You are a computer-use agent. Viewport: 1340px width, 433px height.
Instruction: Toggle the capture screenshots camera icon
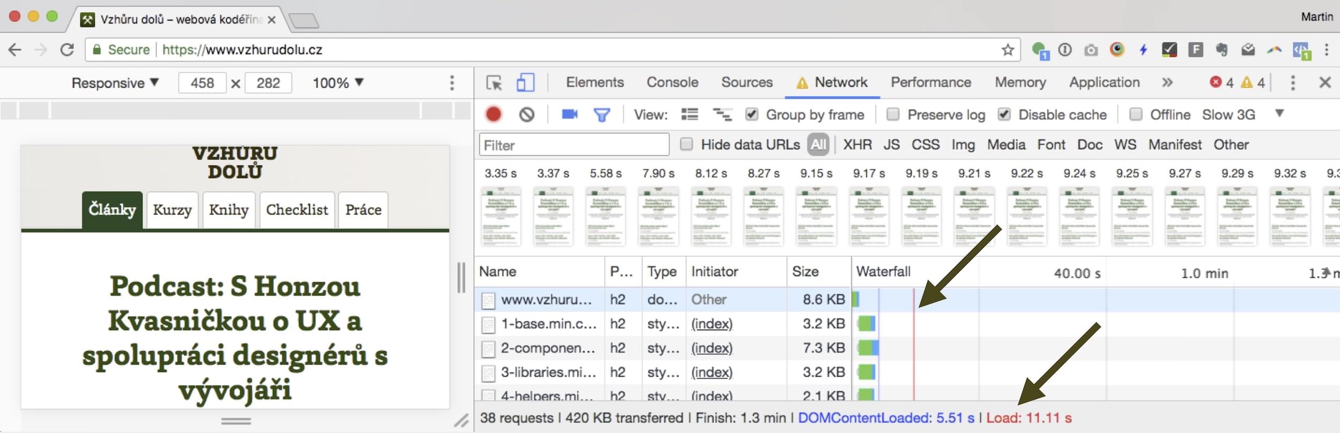(x=569, y=114)
